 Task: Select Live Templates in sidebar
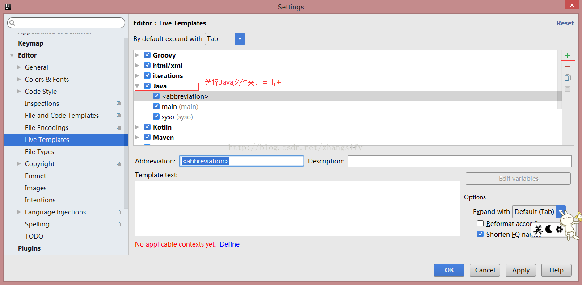tap(66, 140)
